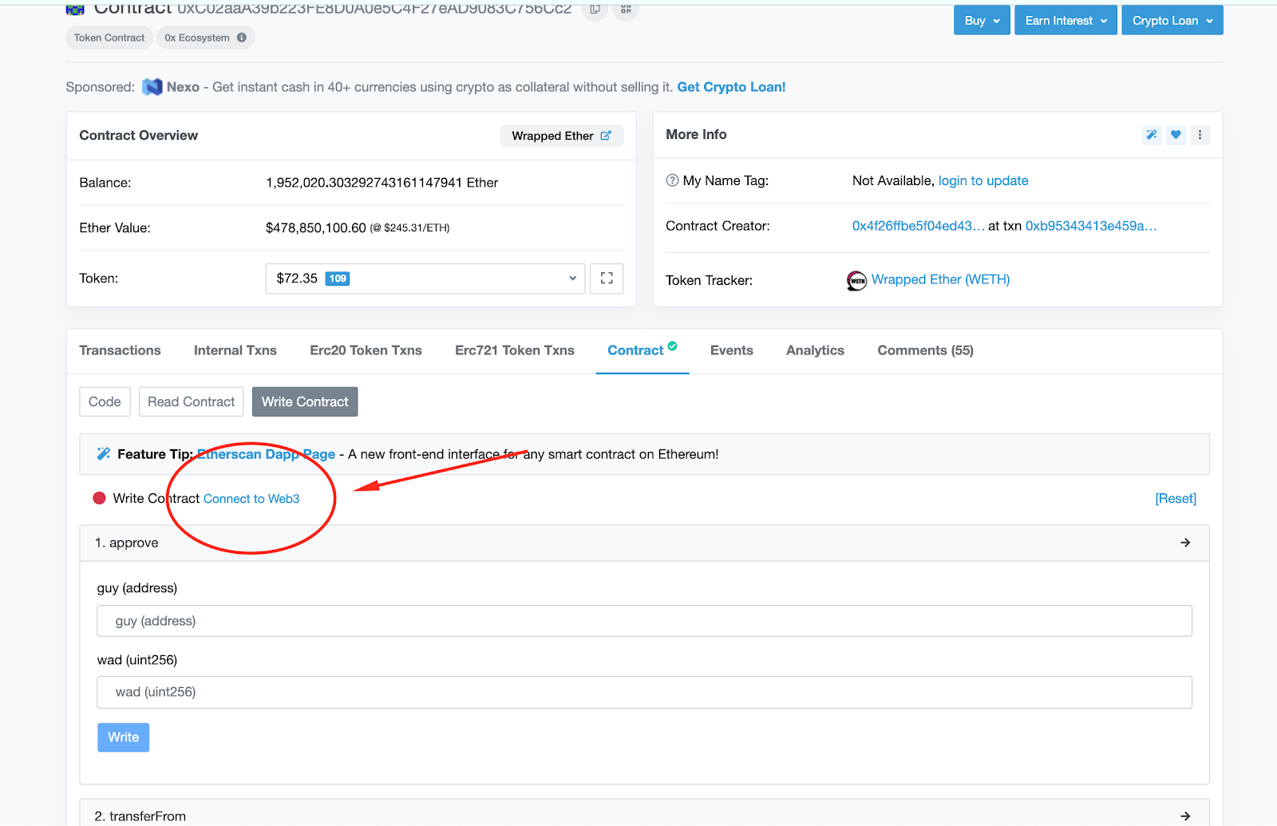The image size is (1277, 826).
Task: Open the Earn Interest dropdown
Action: tap(1065, 21)
